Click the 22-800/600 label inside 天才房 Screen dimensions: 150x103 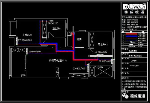pyautogui.click(x=101, y=52)
